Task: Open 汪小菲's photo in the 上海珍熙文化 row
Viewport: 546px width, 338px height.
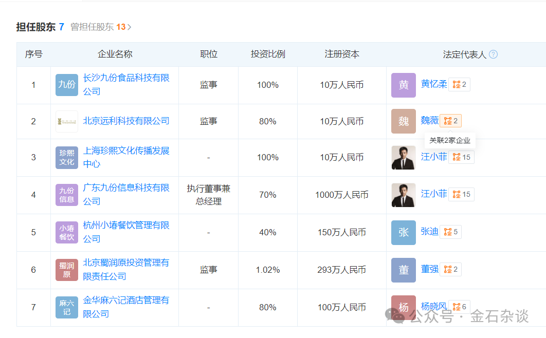Action: 404,158
